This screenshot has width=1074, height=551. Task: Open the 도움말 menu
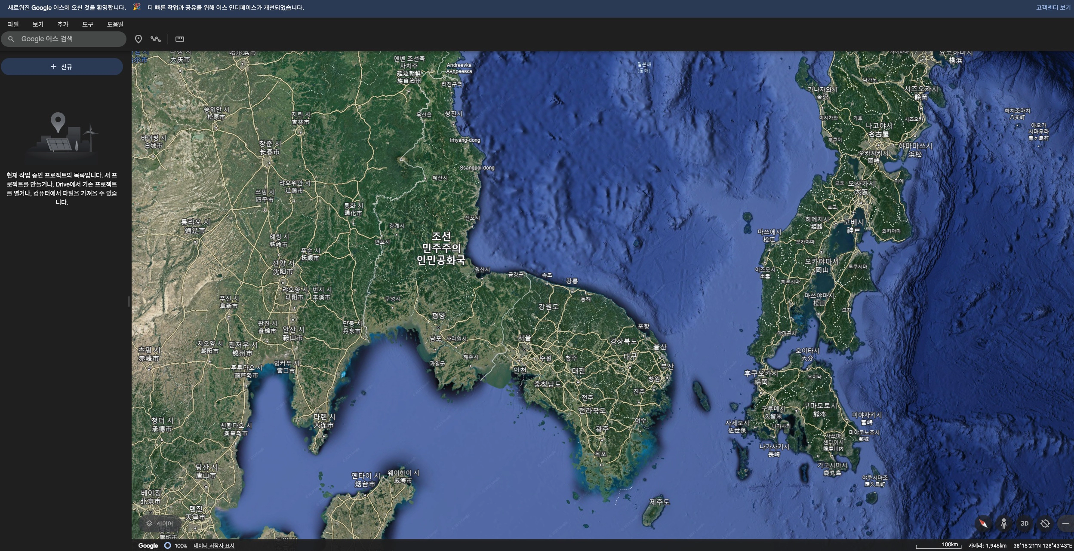point(115,24)
